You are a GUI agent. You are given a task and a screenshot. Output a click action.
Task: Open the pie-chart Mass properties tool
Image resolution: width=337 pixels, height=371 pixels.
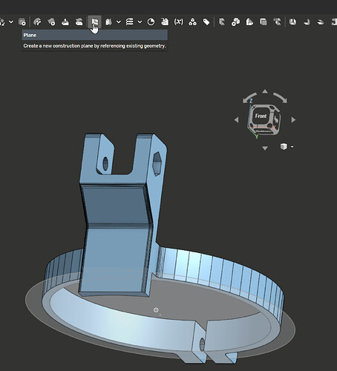(x=151, y=22)
